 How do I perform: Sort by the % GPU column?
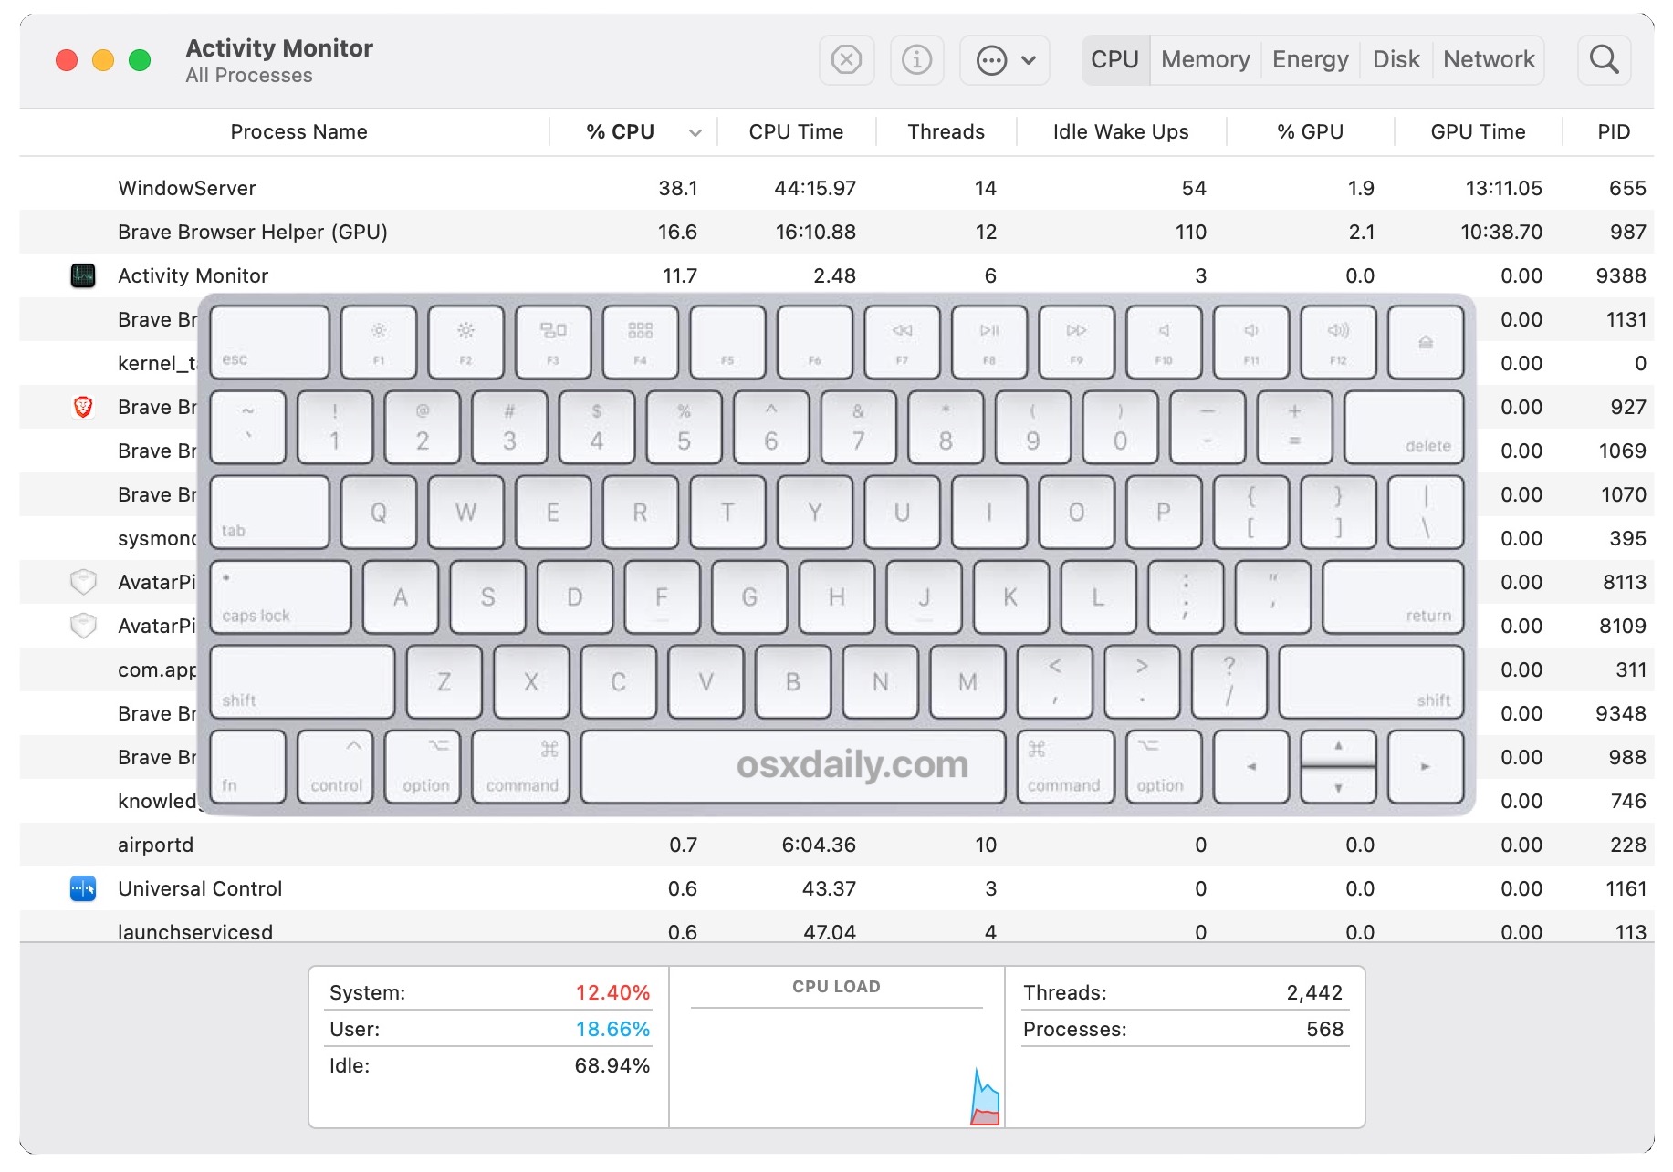tap(1310, 132)
